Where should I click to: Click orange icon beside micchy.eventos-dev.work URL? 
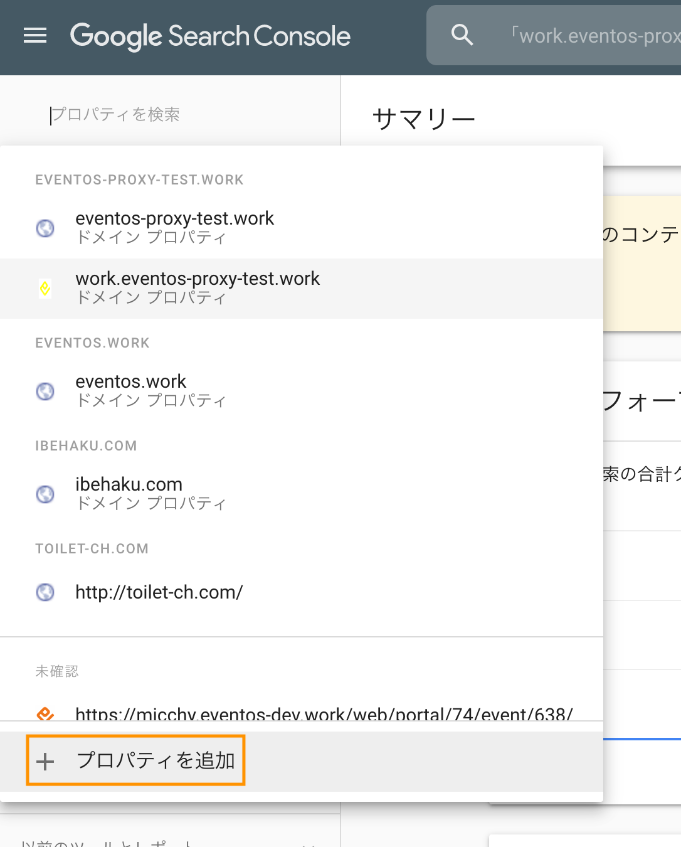(x=45, y=714)
